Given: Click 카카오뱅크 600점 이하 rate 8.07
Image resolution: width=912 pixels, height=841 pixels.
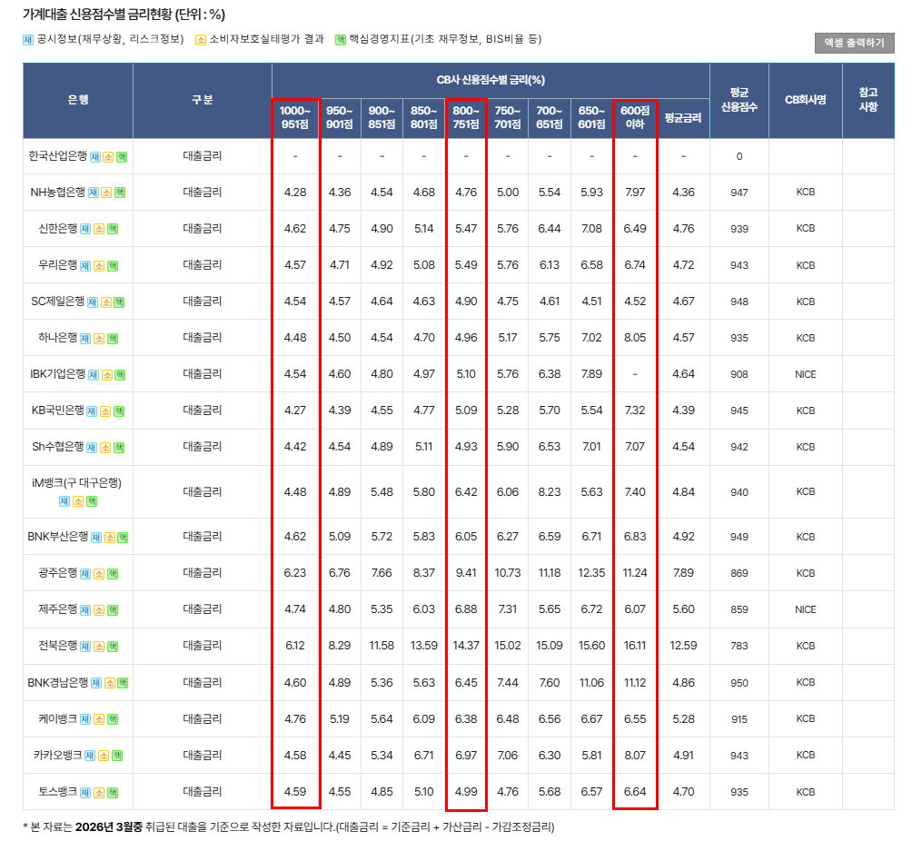Looking at the screenshot, I should (635, 755).
